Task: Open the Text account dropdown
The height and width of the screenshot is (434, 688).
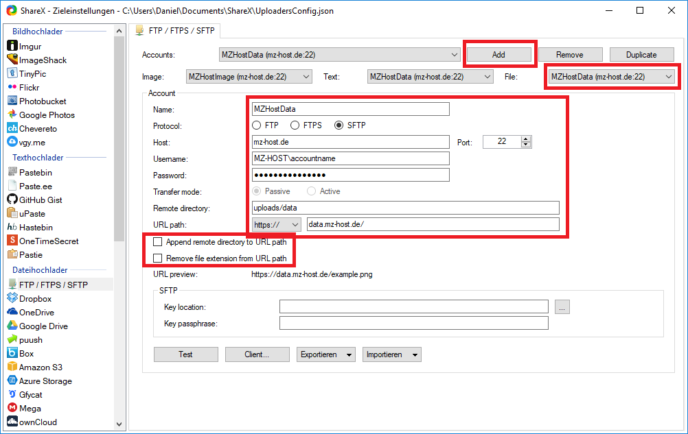Action: (431, 77)
